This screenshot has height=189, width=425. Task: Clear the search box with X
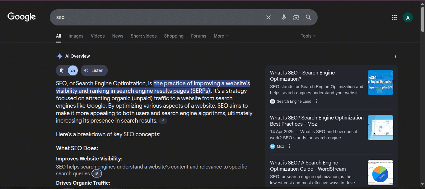pos(269,17)
